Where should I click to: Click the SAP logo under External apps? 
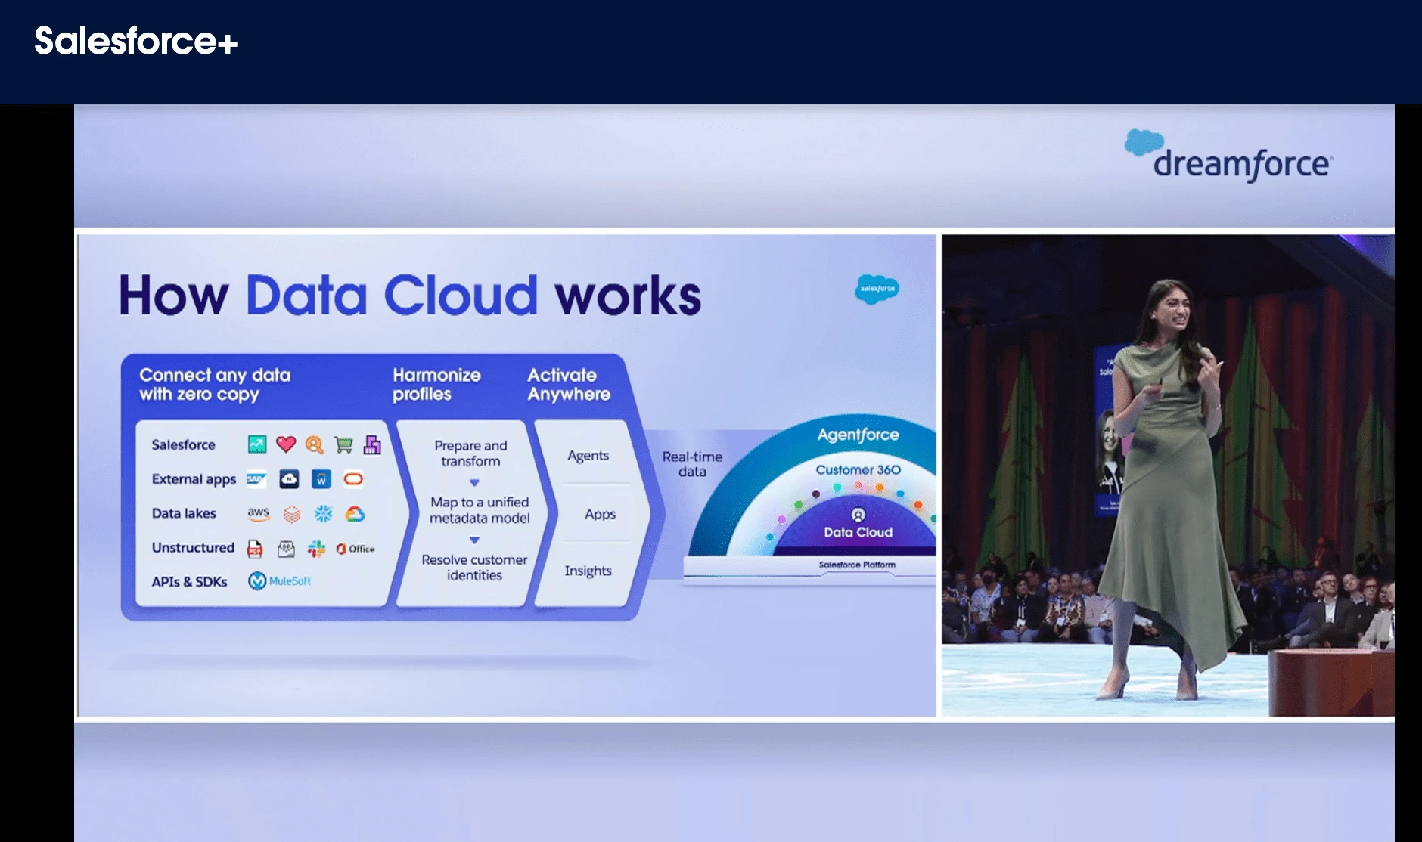(x=256, y=479)
